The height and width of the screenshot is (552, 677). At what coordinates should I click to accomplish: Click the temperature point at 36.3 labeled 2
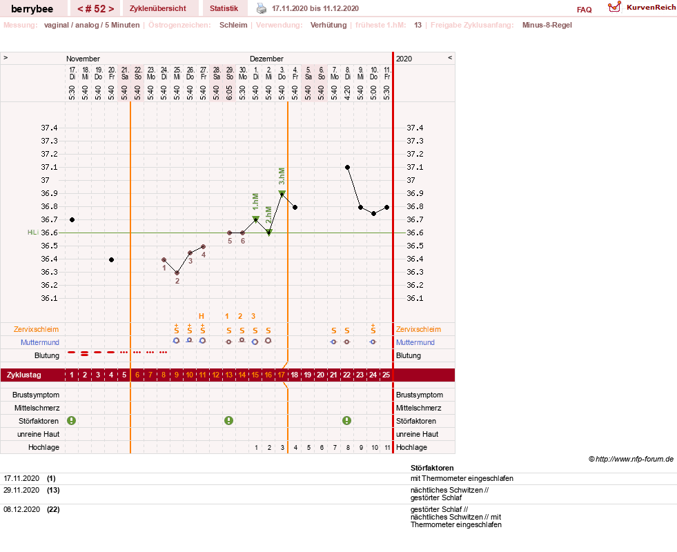pyautogui.click(x=177, y=273)
